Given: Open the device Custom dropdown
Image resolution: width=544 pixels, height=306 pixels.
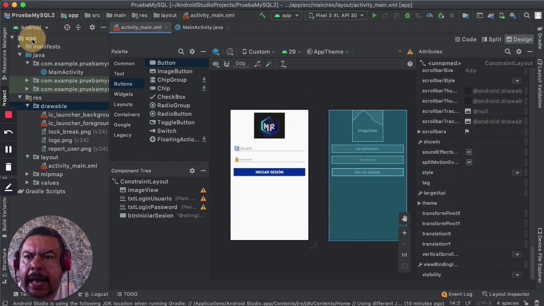Looking at the screenshot, I should [x=259, y=51].
